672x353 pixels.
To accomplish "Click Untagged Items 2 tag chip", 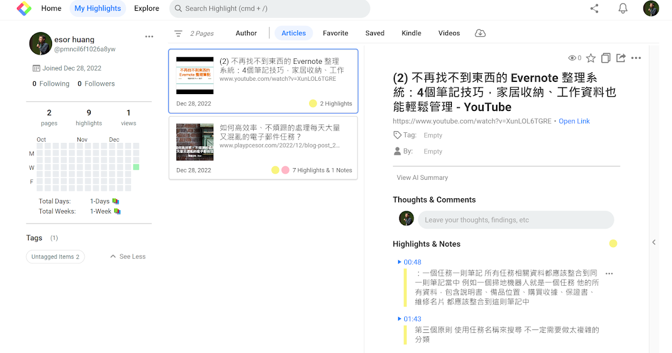I will click(55, 257).
